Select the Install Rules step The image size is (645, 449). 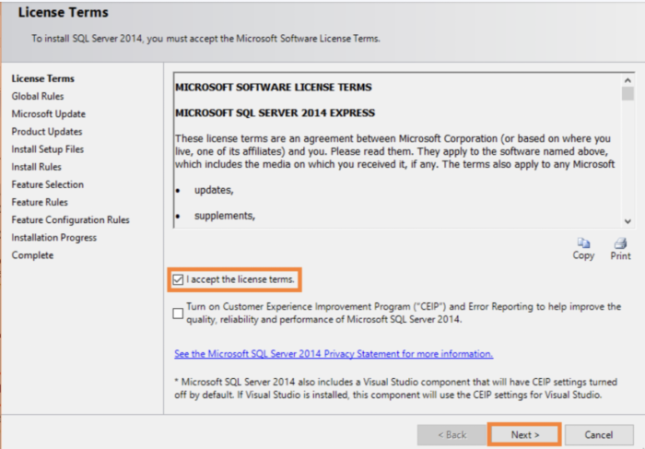click(36, 167)
